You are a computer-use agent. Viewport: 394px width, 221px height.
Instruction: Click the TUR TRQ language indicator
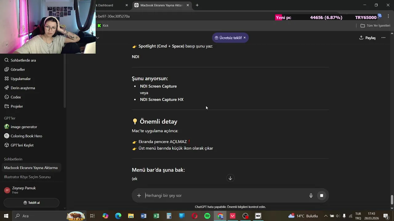(x=358, y=216)
